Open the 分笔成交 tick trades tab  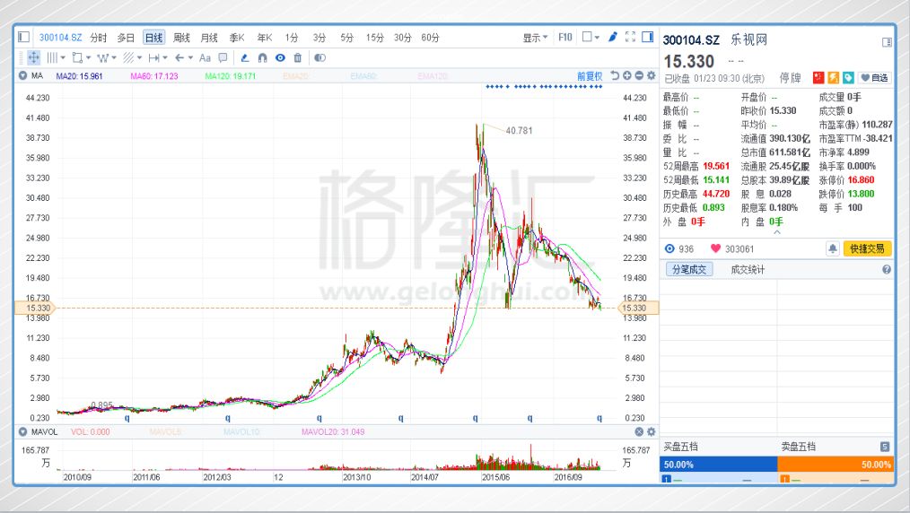689,270
